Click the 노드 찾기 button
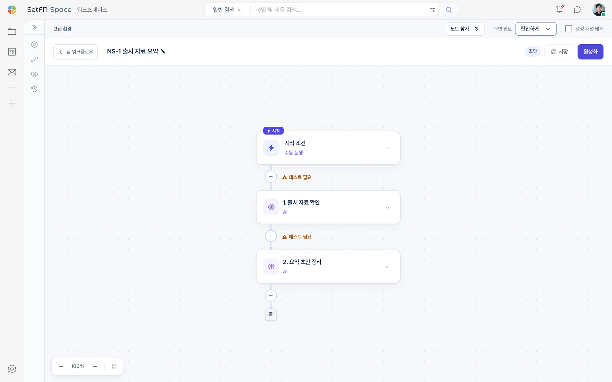This screenshot has width=612, height=382. click(x=465, y=29)
